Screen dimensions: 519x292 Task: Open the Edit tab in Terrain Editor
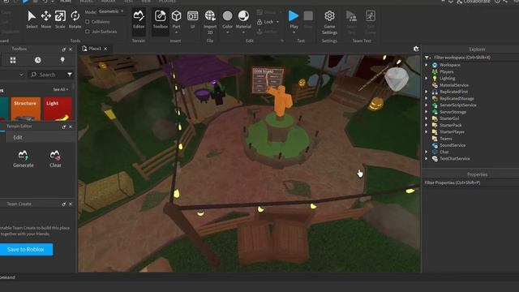click(18, 137)
